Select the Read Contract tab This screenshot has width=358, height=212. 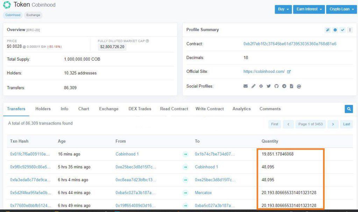pyautogui.click(x=174, y=109)
